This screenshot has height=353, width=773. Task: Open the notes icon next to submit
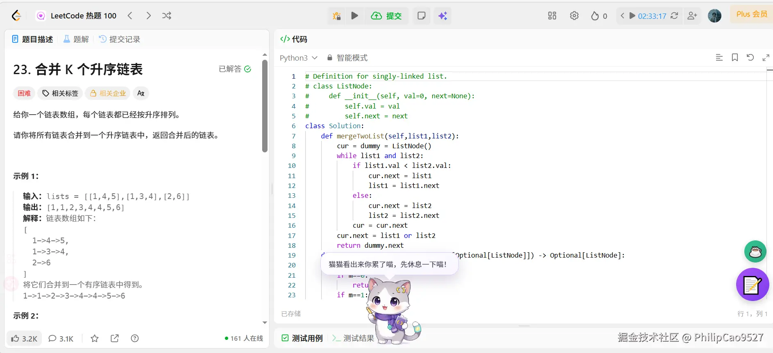pos(421,16)
